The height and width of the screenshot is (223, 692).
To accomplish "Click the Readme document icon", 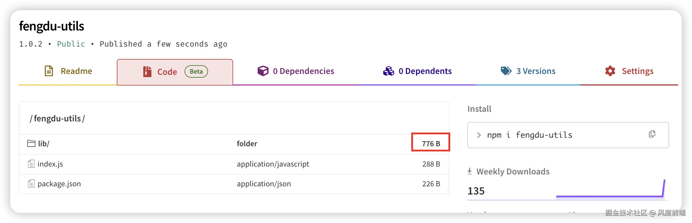I will click(x=49, y=71).
